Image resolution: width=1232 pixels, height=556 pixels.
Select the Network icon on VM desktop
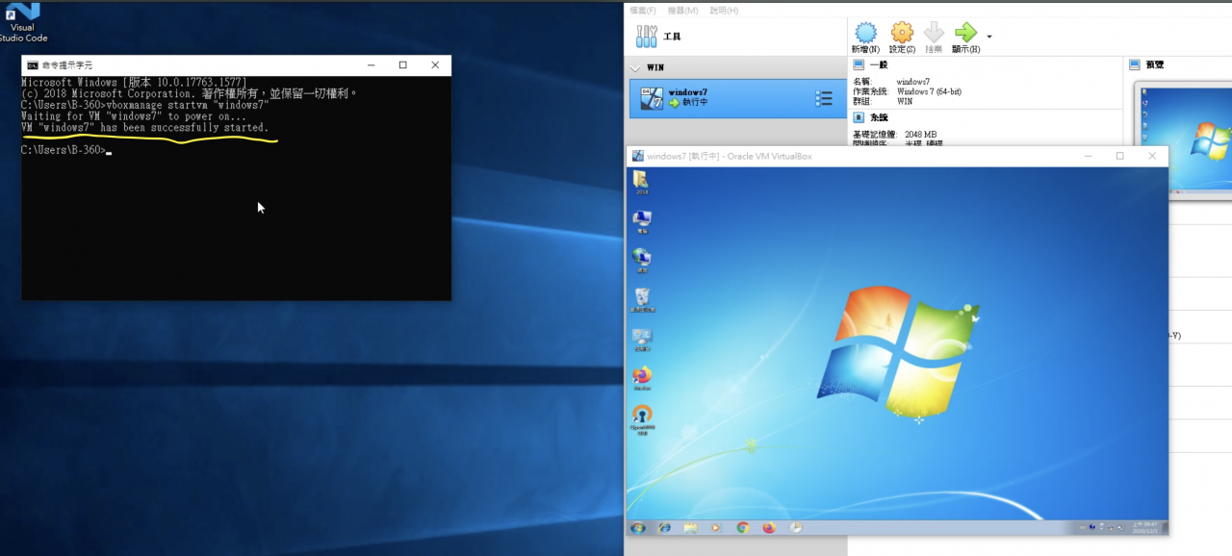[642, 261]
